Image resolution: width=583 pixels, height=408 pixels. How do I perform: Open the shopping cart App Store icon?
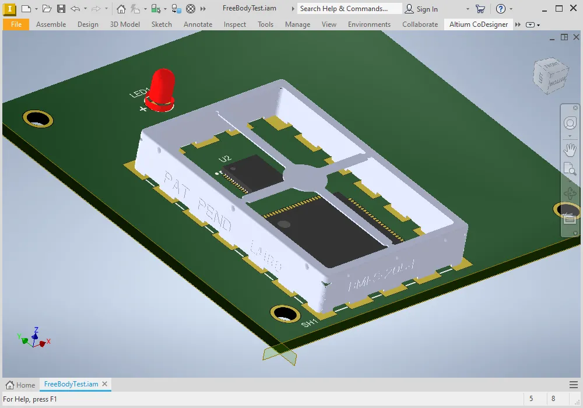coord(480,9)
